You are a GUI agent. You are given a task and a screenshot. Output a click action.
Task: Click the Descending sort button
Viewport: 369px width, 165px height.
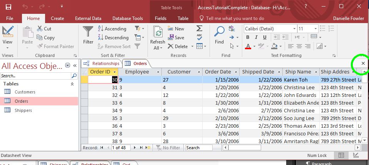pos(112,38)
